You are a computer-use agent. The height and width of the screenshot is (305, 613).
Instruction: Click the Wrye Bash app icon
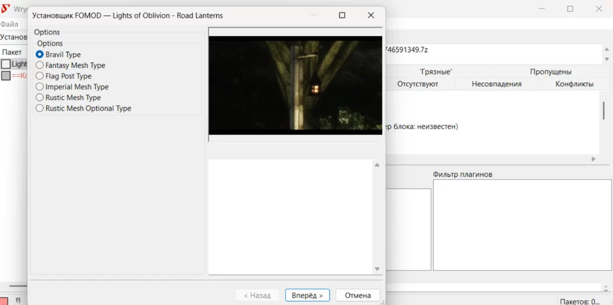click(x=6, y=9)
